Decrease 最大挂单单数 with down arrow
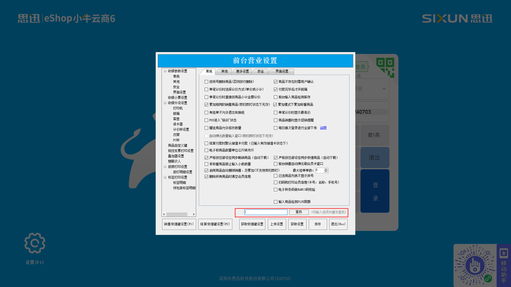Screen dimensions: 511x287 click(x=326, y=171)
